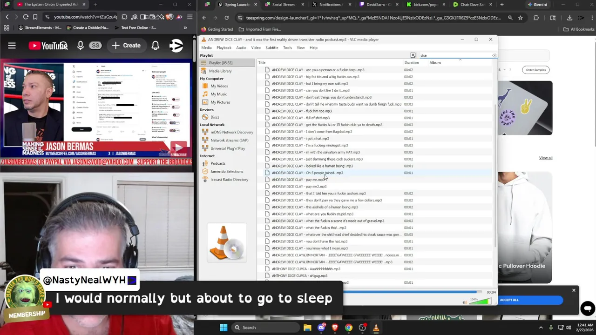
Task: Select Network streams (SAP)
Action: [229, 140]
